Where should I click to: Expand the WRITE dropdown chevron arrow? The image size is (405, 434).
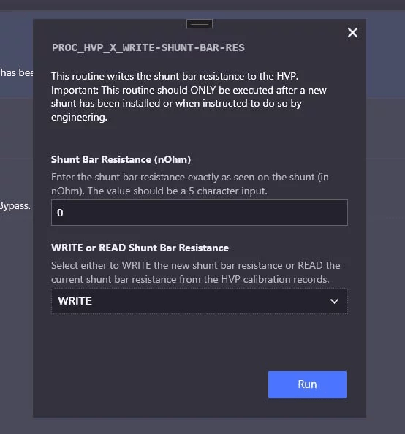[x=334, y=301]
